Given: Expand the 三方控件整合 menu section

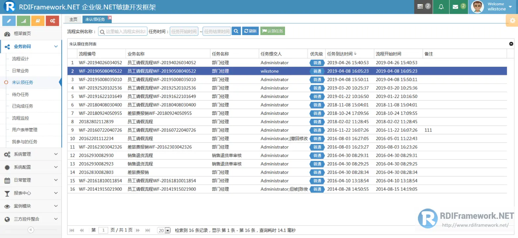Looking at the screenshot, I should (31, 219).
